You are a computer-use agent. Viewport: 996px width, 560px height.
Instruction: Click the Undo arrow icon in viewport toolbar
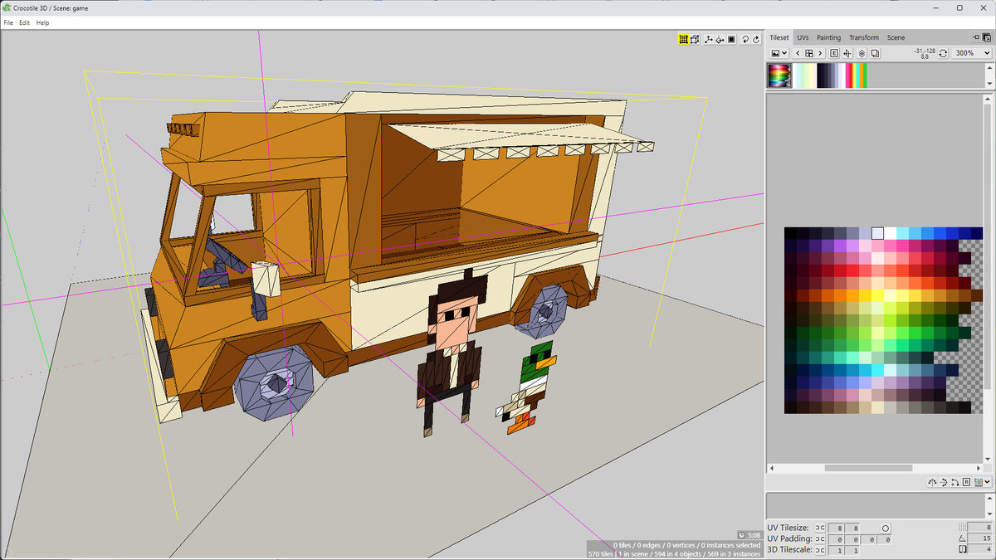(x=745, y=39)
